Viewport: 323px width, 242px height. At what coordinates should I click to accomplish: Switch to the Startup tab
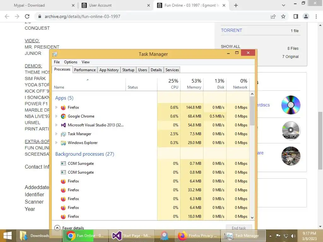[128, 70]
